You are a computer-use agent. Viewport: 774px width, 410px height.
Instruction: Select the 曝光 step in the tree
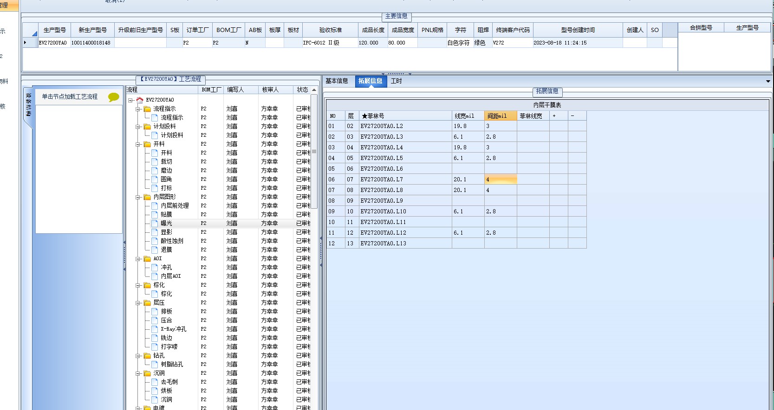[x=166, y=223]
